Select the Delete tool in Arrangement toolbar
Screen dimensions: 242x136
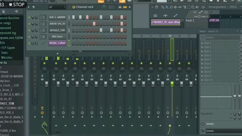[x=171, y=7]
